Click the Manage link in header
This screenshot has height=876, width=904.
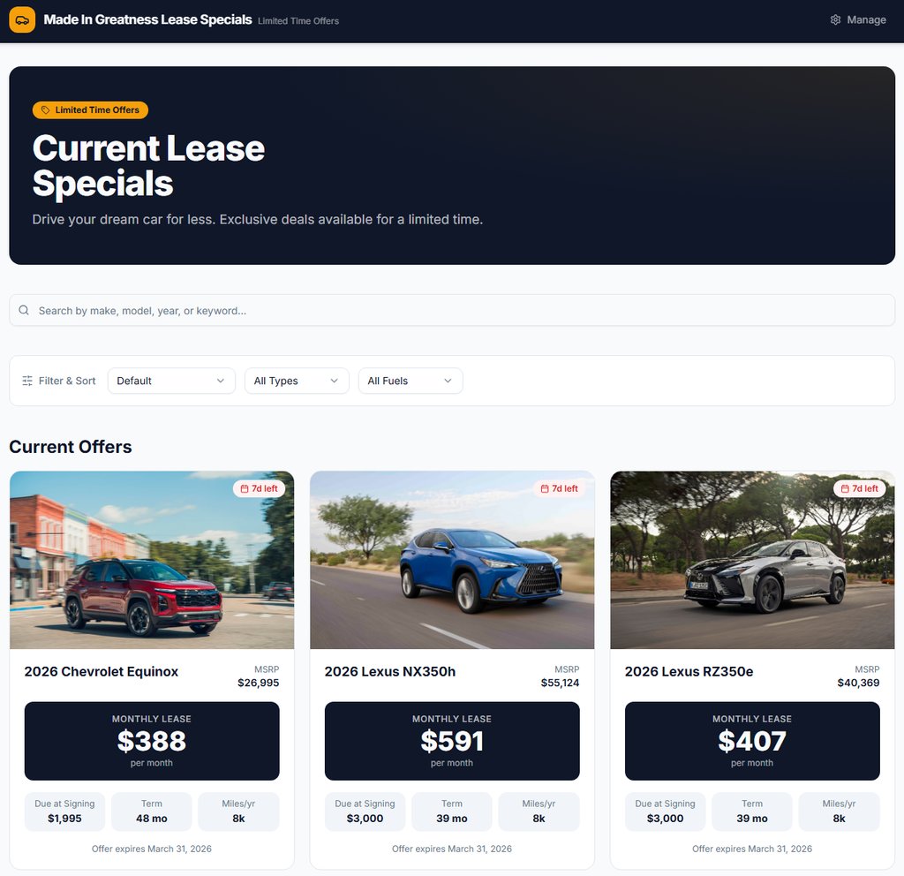pyautogui.click(x=858, y=20)
